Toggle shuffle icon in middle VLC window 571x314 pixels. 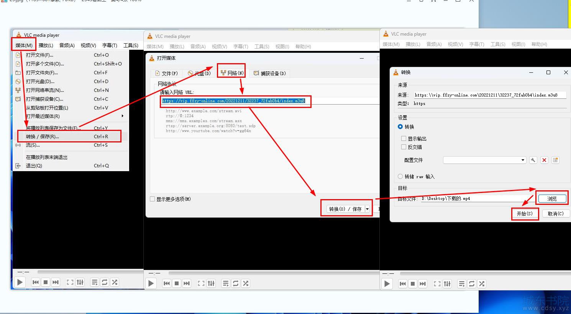pyautogui.click(x=246, y=283)
